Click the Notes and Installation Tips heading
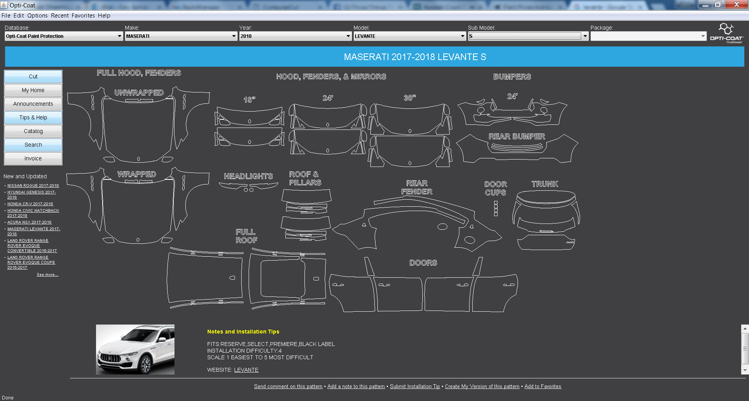This screenshot has height=401, width=749. click(243, 332)
